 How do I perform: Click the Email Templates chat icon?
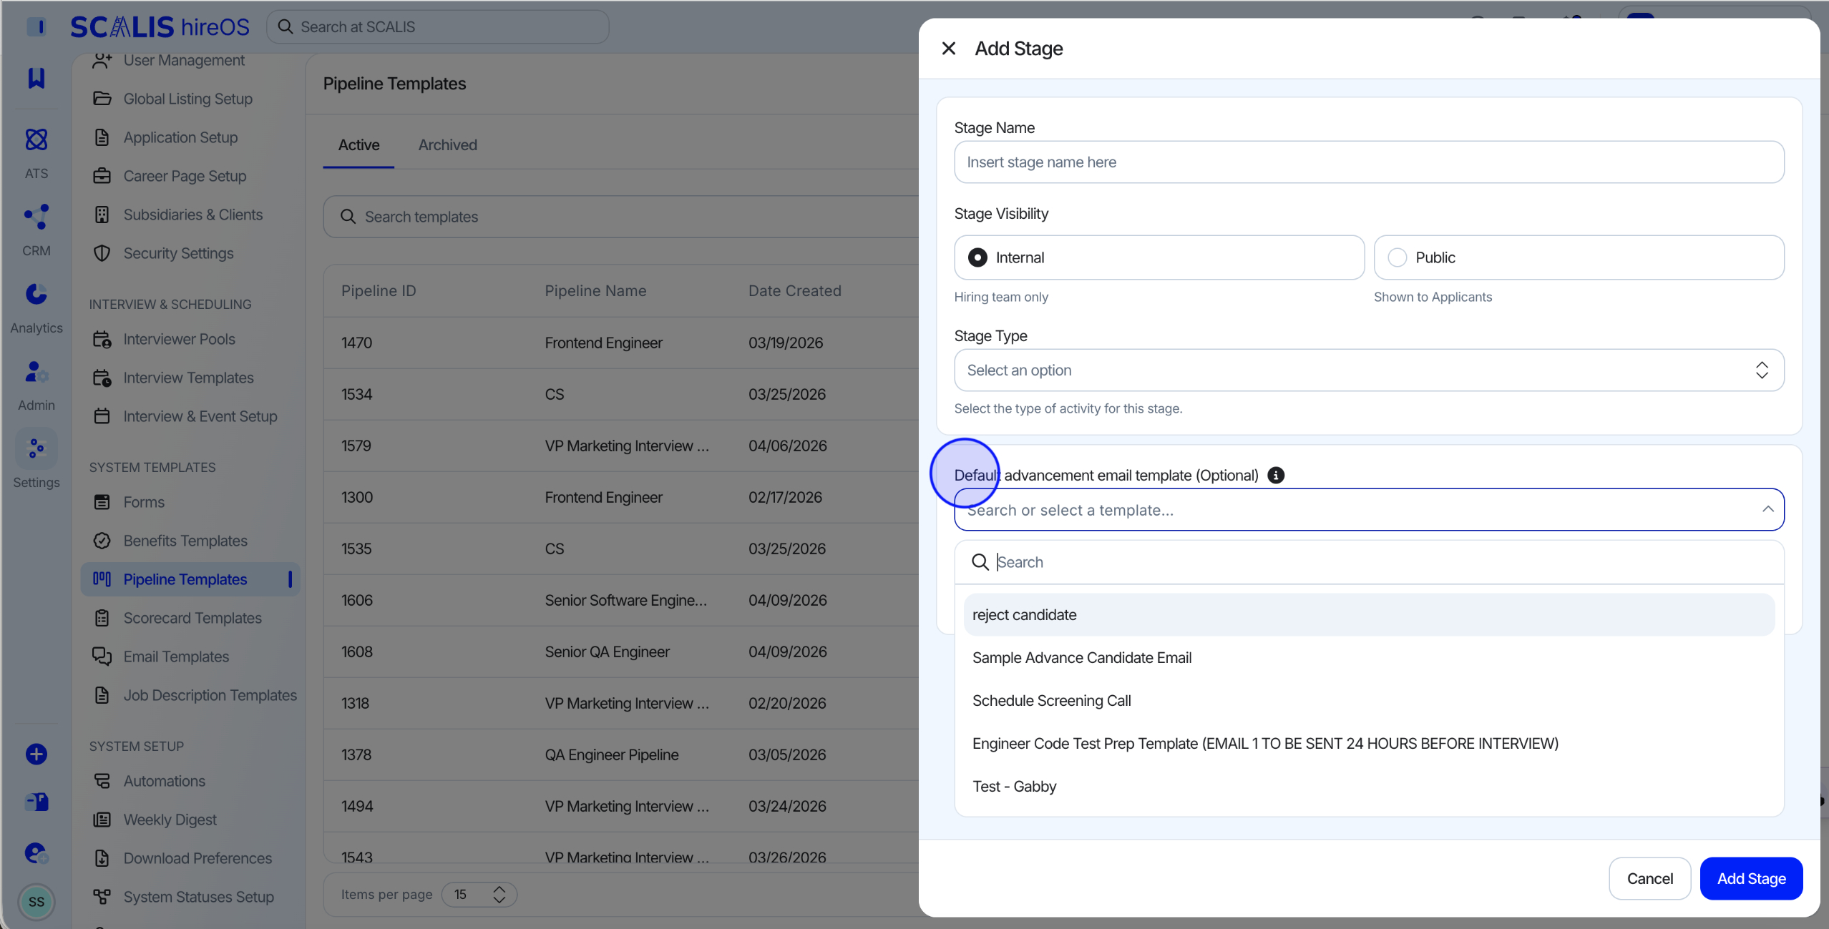click(102, 657)
